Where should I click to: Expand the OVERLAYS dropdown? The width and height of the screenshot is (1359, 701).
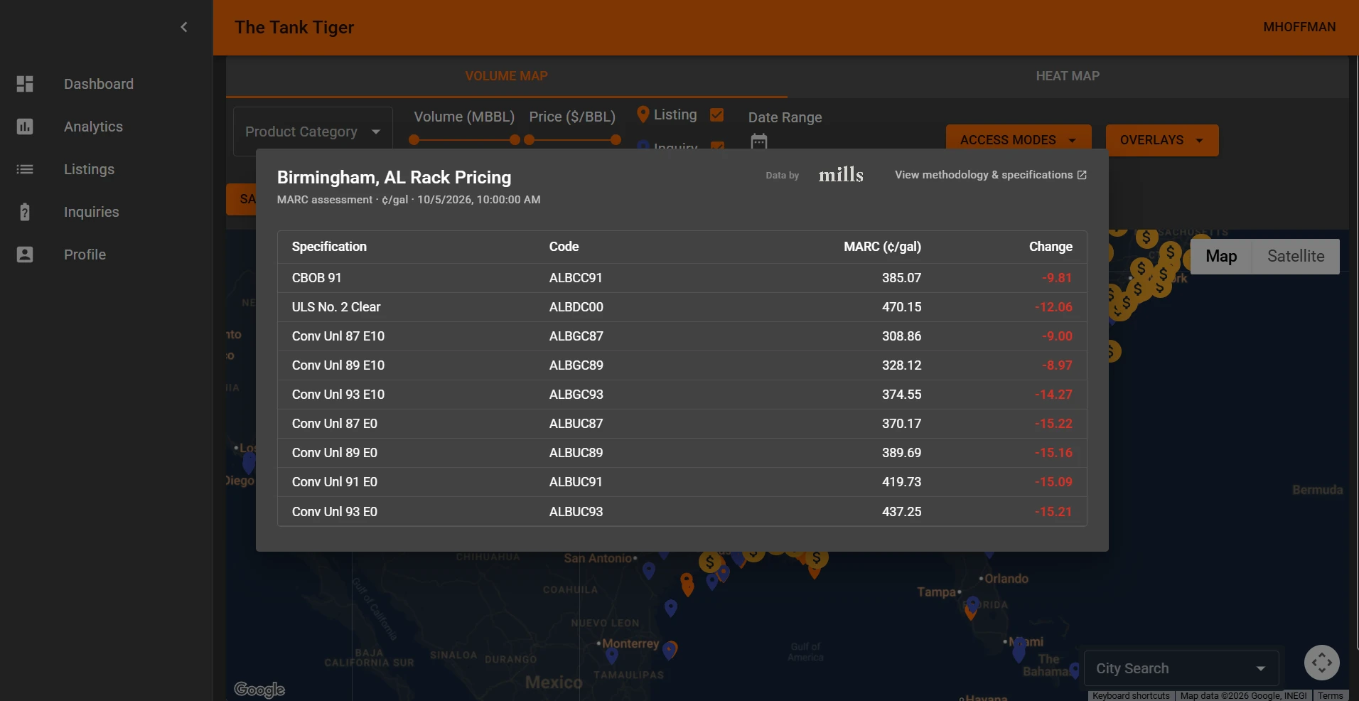pyautogui.click(x=1162, y=140)
